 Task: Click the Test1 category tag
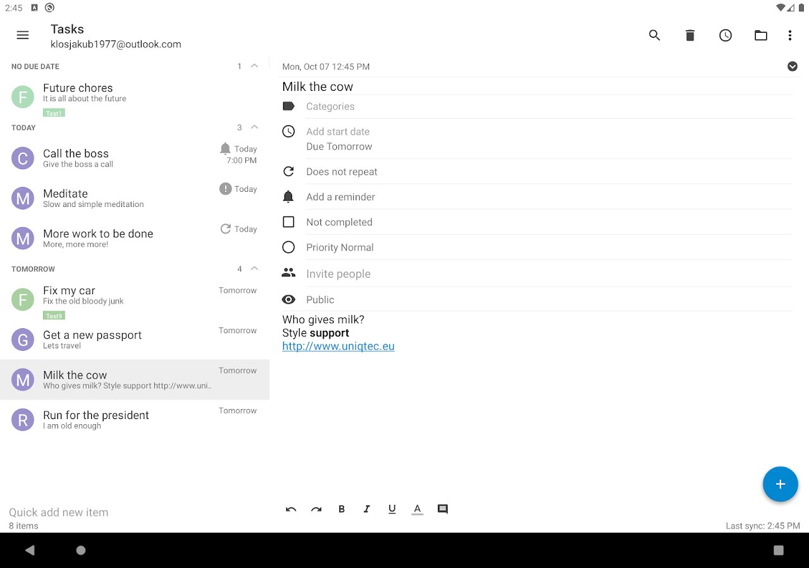point(54,114)
